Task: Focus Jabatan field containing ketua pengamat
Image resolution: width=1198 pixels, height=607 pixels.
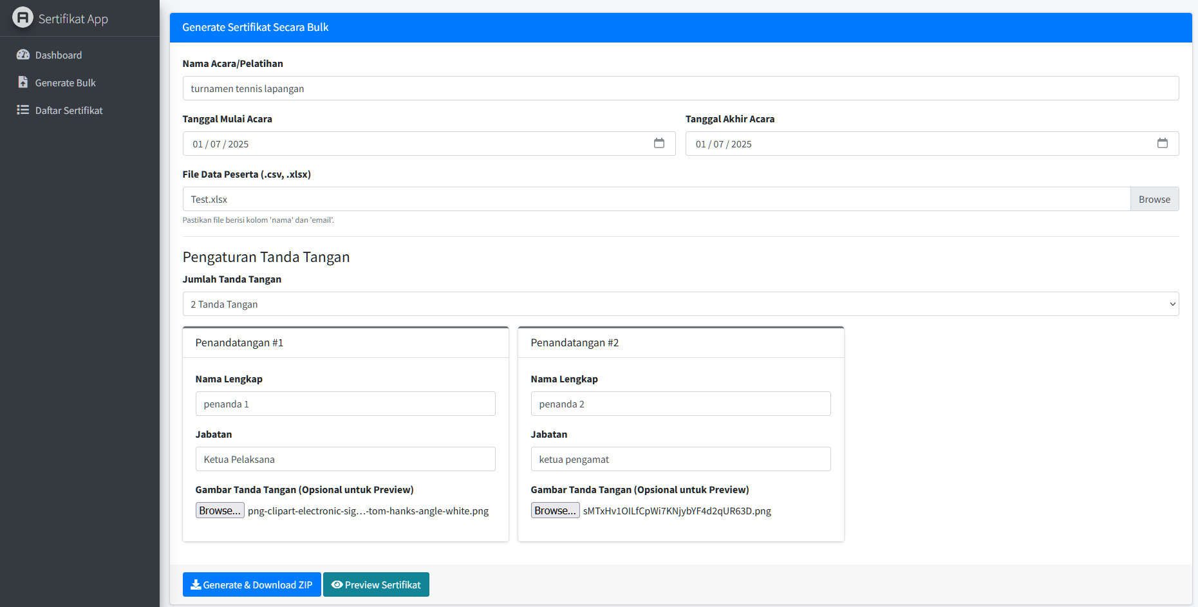Action: 680,459
